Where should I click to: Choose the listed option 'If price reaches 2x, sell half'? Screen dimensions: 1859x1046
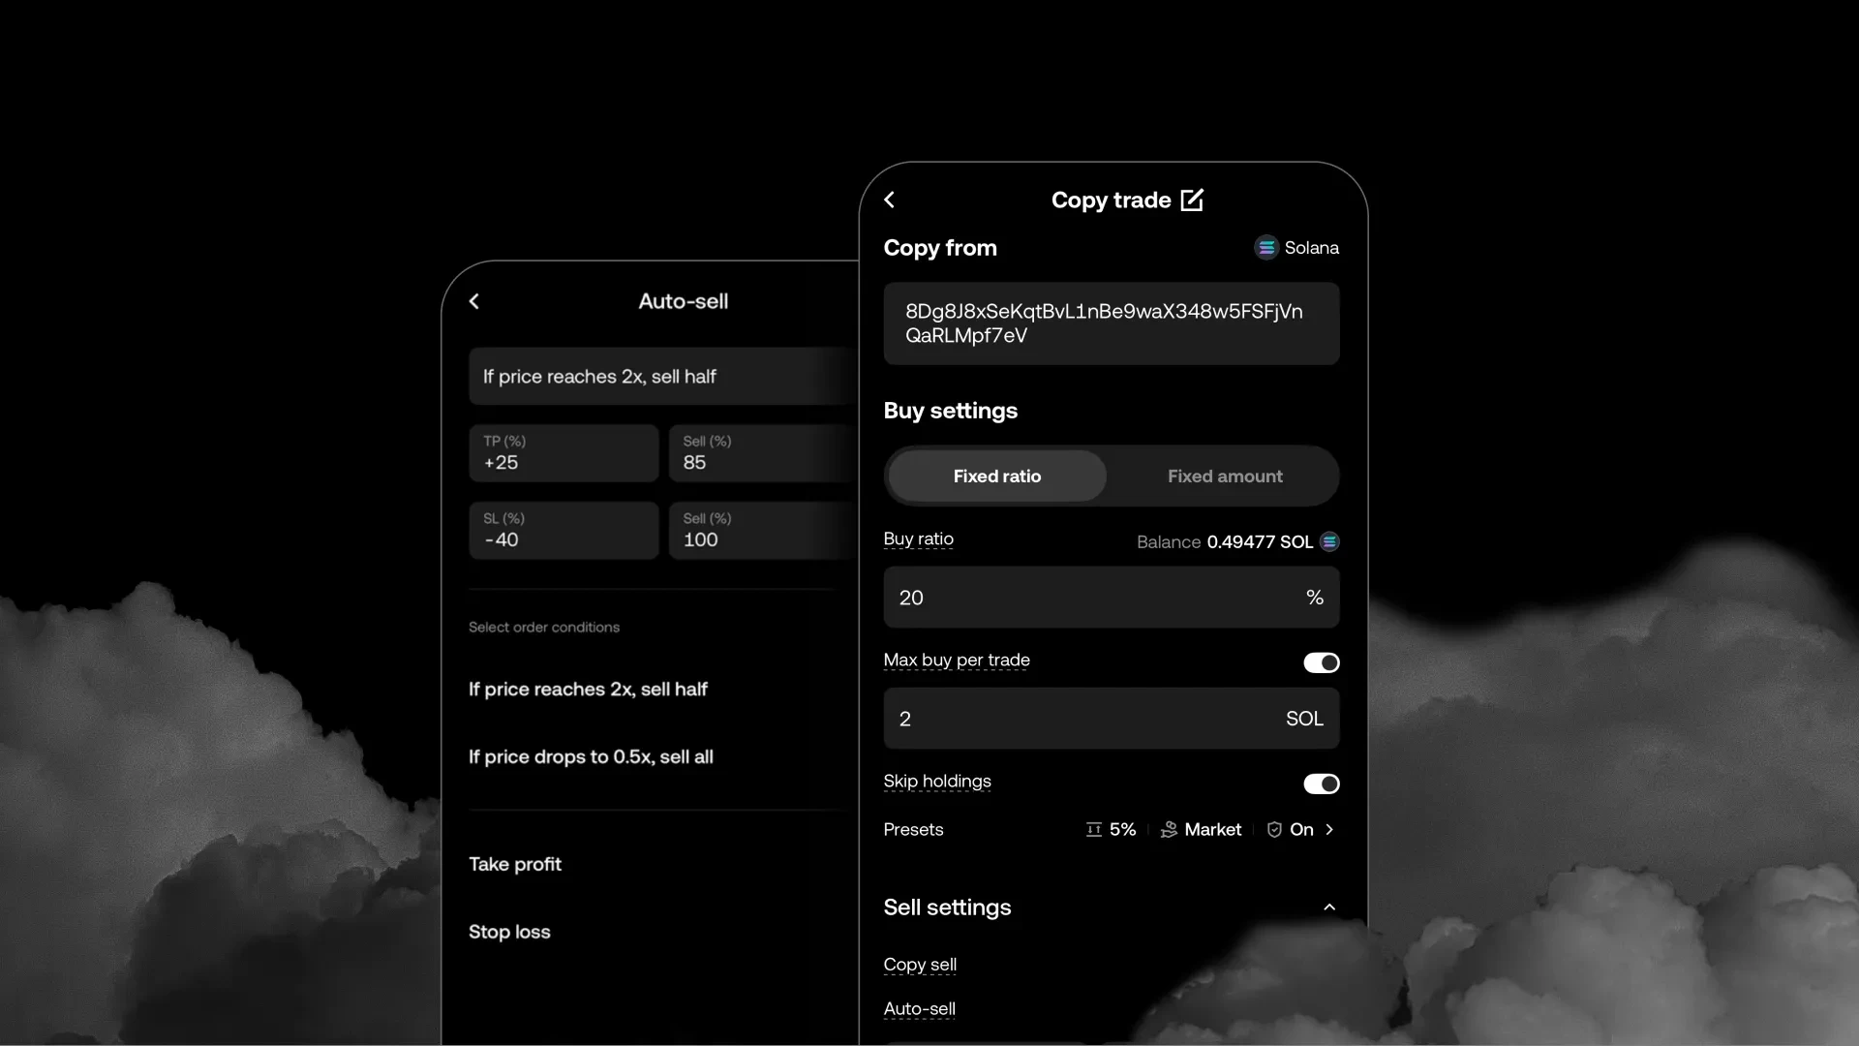588,689
